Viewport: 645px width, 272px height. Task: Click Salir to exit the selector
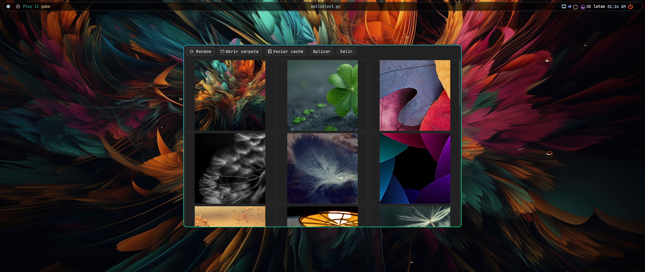pos(346,51)
